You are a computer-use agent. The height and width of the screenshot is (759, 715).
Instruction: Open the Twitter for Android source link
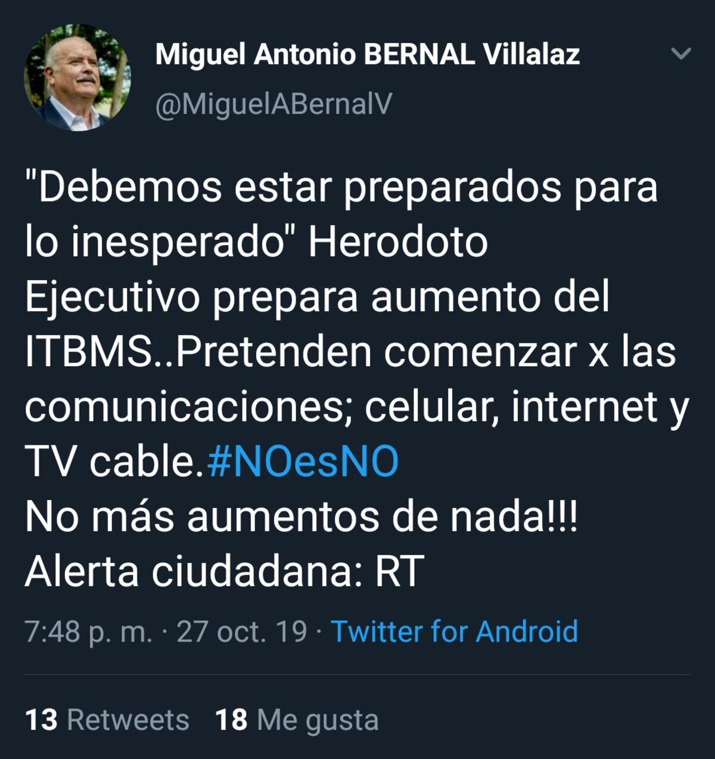(x=454, y=631)
